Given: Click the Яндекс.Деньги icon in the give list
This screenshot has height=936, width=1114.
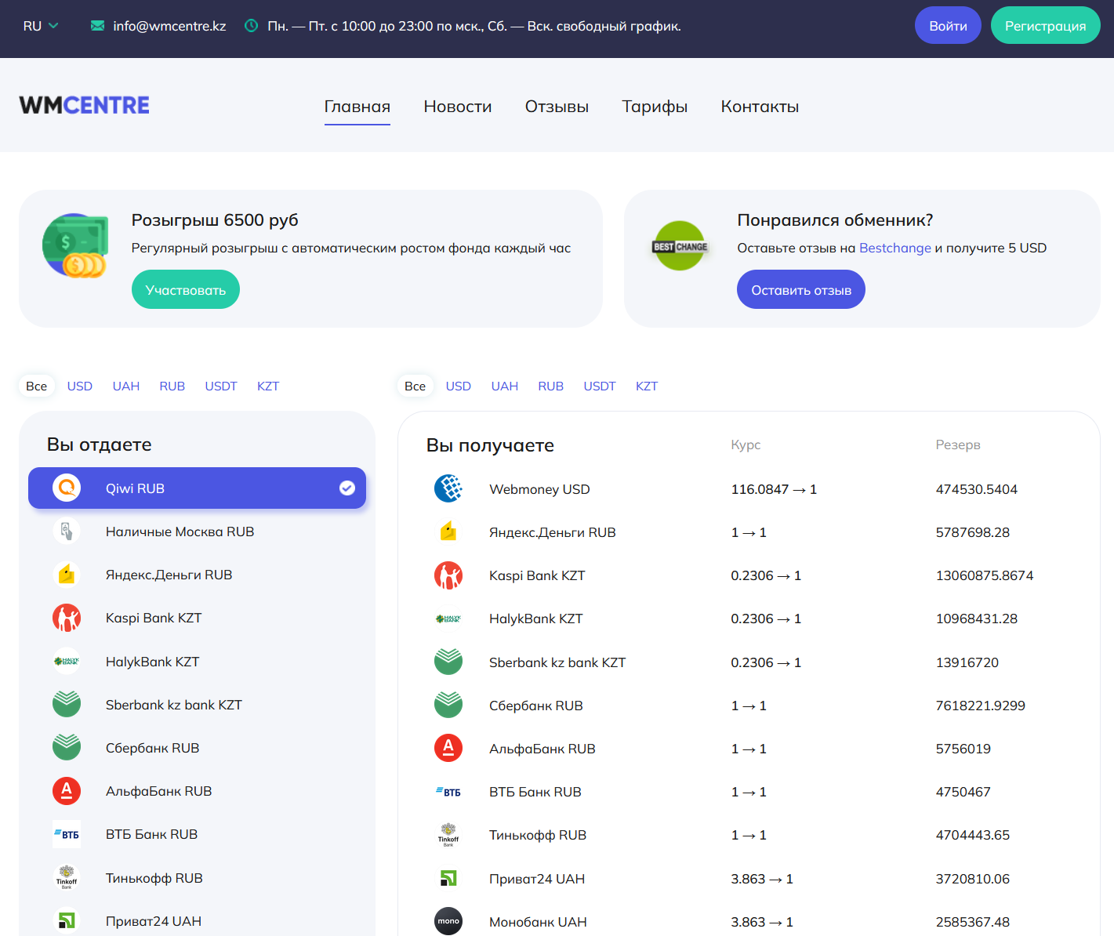Looking at the screenshot, I should tap(67, 575).
